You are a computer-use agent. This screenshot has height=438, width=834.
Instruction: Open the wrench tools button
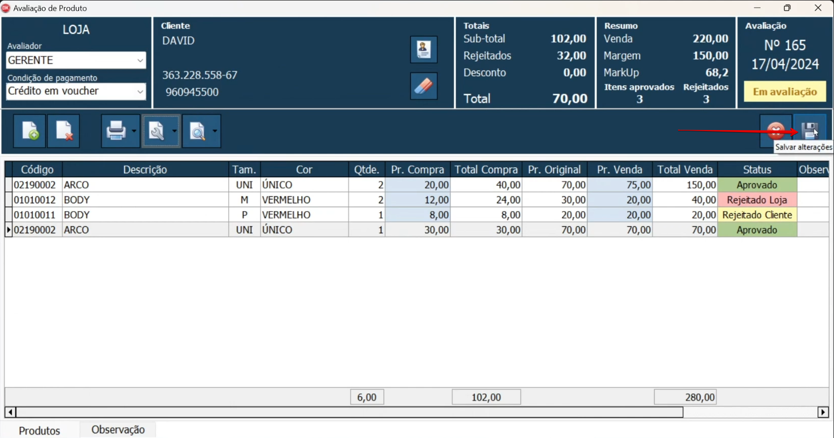pos(156,131)
